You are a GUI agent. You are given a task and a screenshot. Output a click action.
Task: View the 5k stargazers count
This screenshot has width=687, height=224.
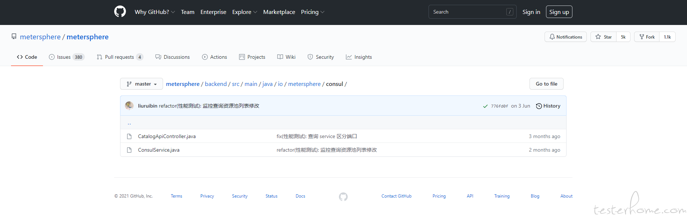(x=623, y=37)
